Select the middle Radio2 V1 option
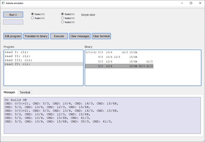 pyautogui.click(x=68, y=18)
